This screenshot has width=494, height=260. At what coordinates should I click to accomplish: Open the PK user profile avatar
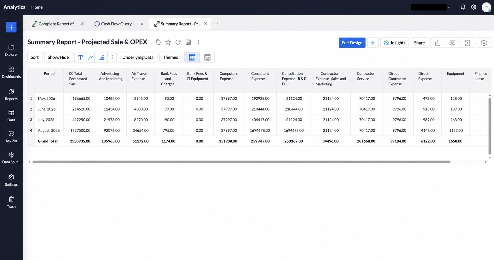point(486,7)
